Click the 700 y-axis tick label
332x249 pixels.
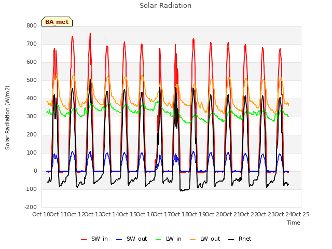(x=32, y=44)
